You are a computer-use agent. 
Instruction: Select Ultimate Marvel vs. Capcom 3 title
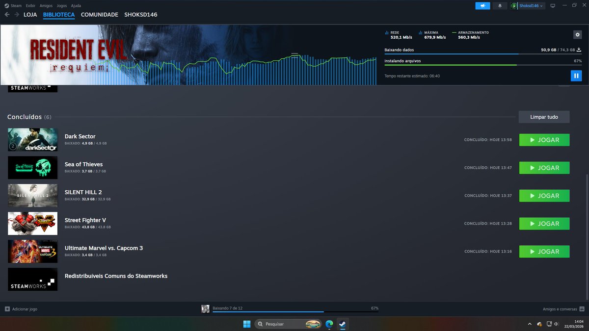pyautogui.click(x=104, y=248)
